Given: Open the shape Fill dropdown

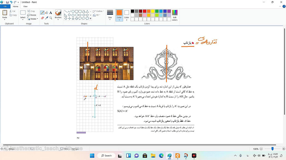Looking at the screenshot, I should point(97,15).
